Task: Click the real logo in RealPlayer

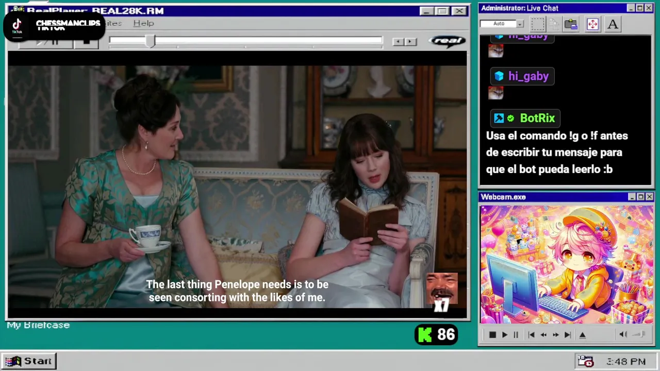Action: click(447, 41)
